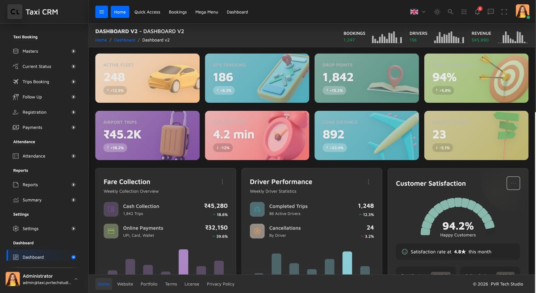Screen dimensions: 536x293
Task: Open the footer Terms link
Action: click(171, 284)
